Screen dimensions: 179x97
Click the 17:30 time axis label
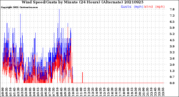(120, 92)
